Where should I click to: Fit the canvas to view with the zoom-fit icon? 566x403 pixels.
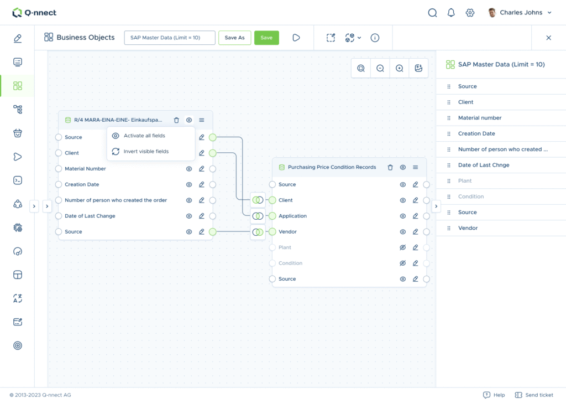click(361, 68)
